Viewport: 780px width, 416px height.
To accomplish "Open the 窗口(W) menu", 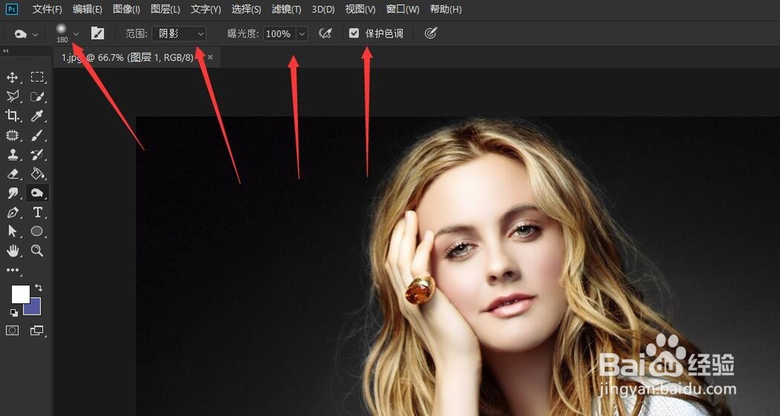I will (x=402, y=9).
